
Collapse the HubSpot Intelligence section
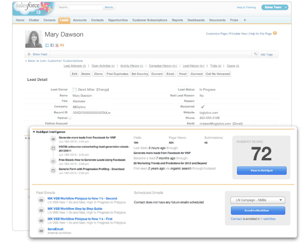click(34, 132)
